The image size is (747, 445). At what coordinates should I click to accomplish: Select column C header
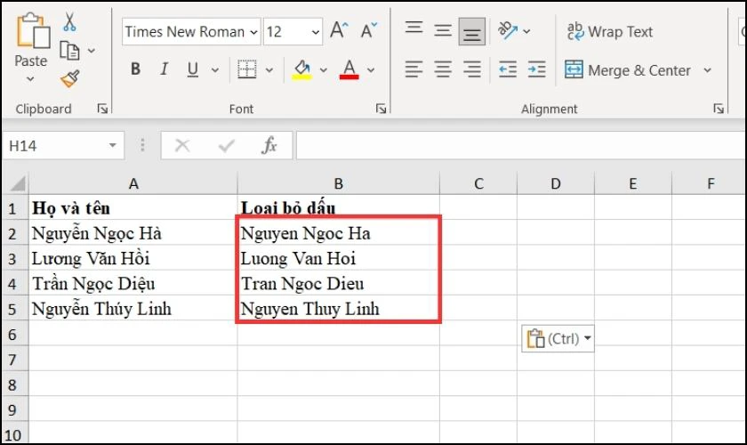478,183
